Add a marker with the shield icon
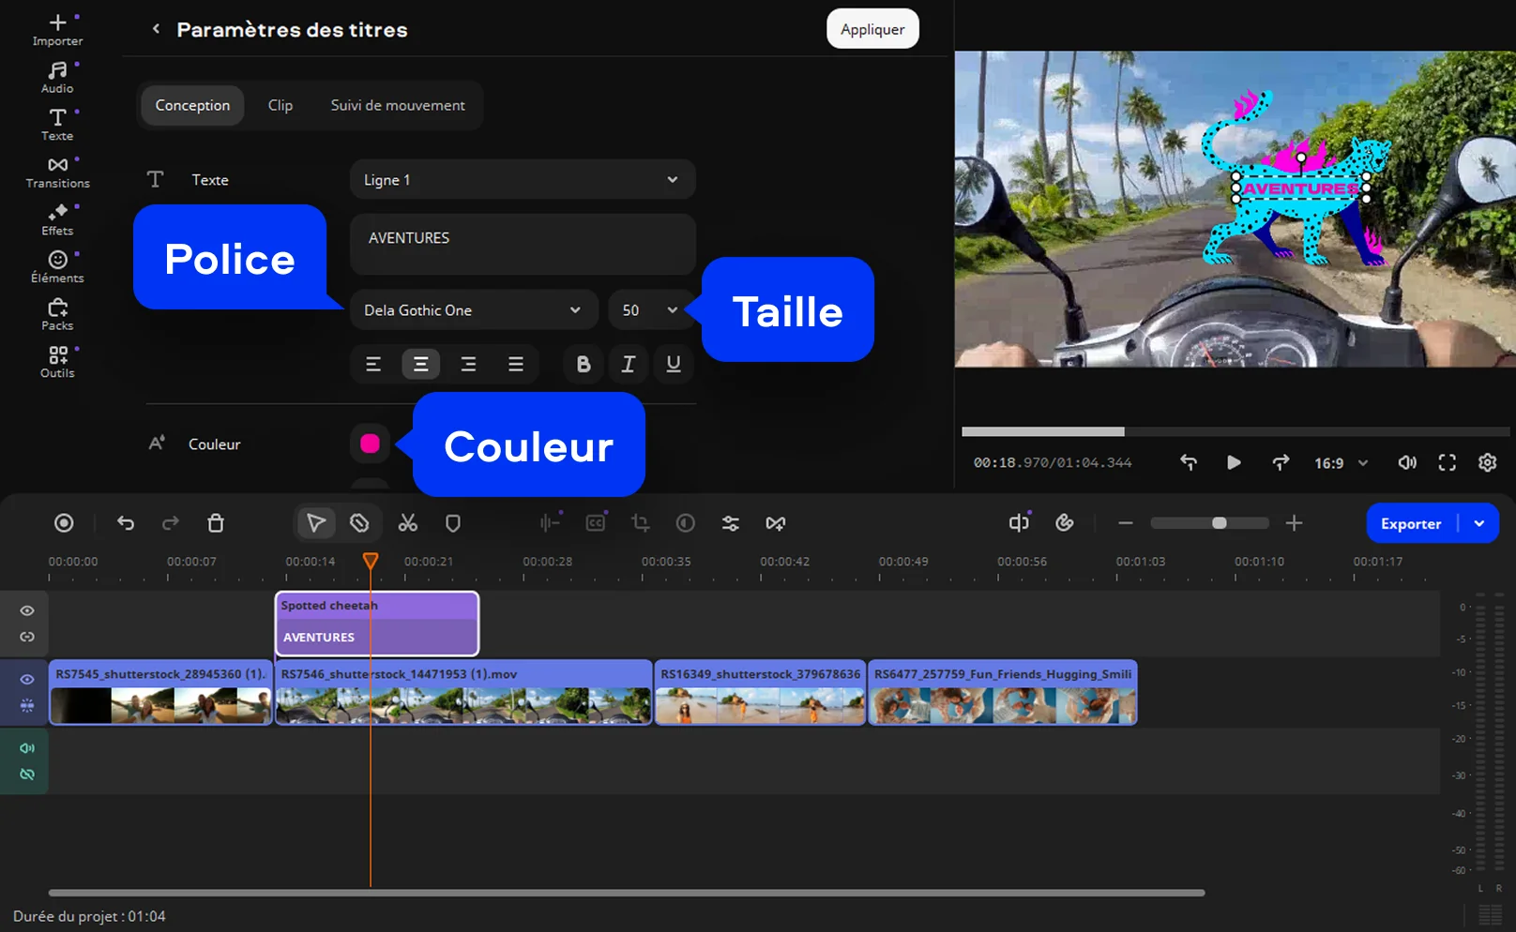This screenshot has width=1516, height=932. coord(453,523)
